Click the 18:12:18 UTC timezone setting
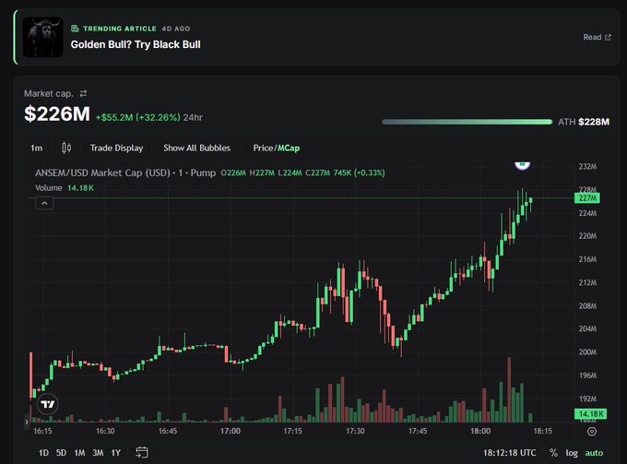The width and height of the screenshot is (627, 464). pyautogui.click(x=509, y=453)
